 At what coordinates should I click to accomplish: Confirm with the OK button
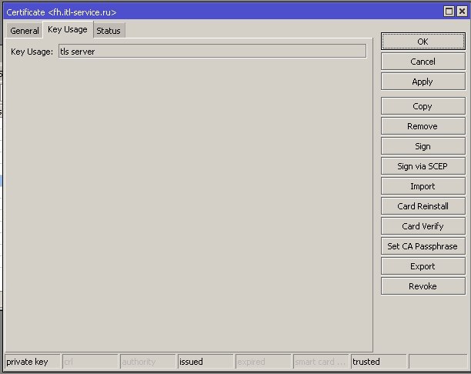pos(423,42)
